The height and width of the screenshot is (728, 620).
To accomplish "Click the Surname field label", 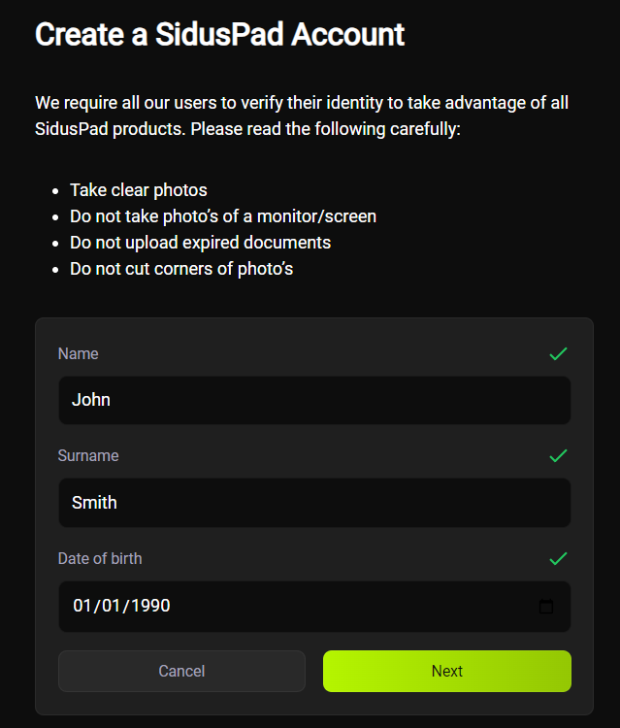I will click(88, 455).
